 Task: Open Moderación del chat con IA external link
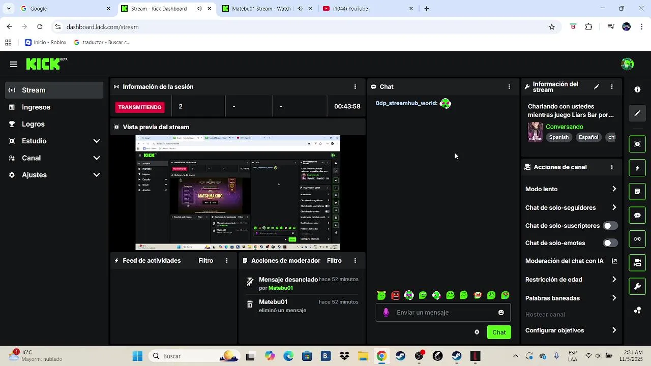(x=614, y=261)
